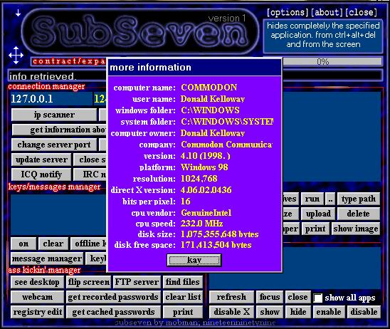Open the [options] menu
Image resolution: width=390 pixels, height=329 pixels.
click(288, 12)
